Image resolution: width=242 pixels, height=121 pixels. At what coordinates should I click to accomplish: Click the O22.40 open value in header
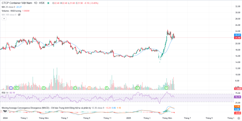coord(56,3)
